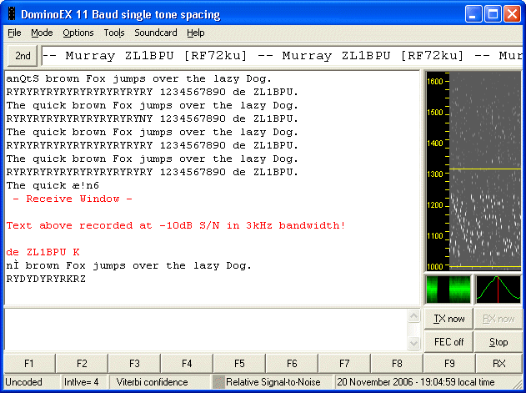The height and width of the screenshot is (393, 526).
Task: Open the Help menu
Action: 196,33
